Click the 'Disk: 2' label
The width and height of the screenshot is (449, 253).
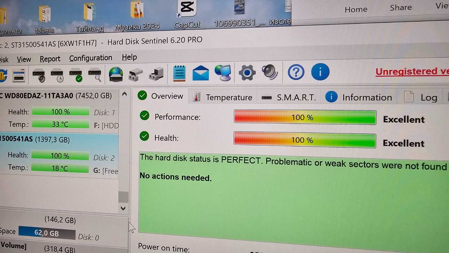point(104,158)
